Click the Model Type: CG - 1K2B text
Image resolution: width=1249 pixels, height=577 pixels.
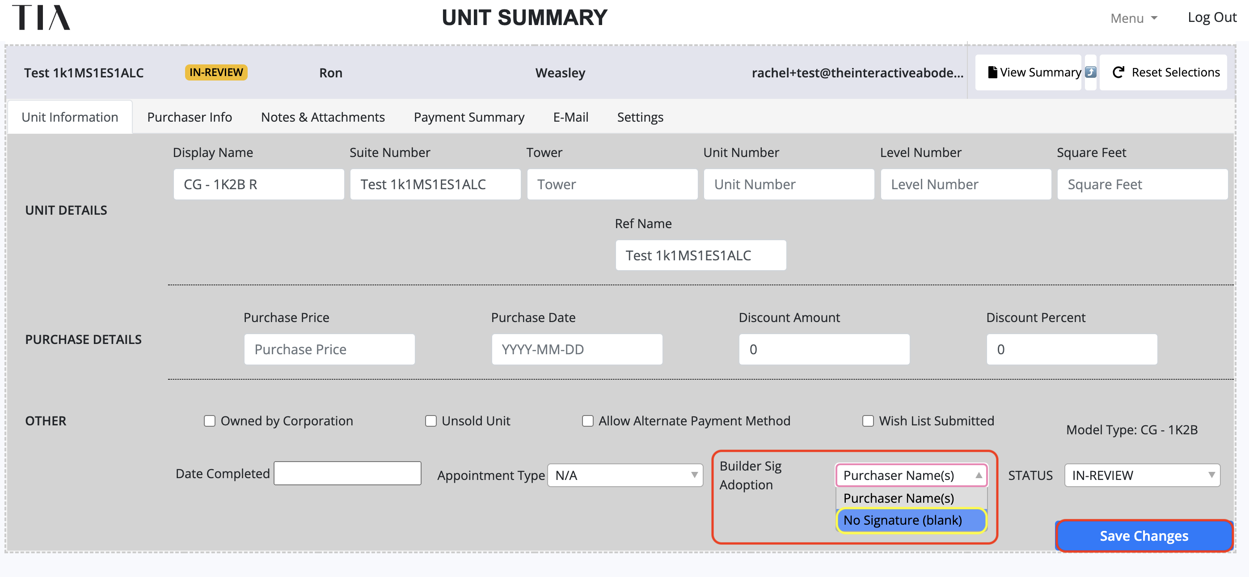pyautogui.click(x=1132, y=430)
